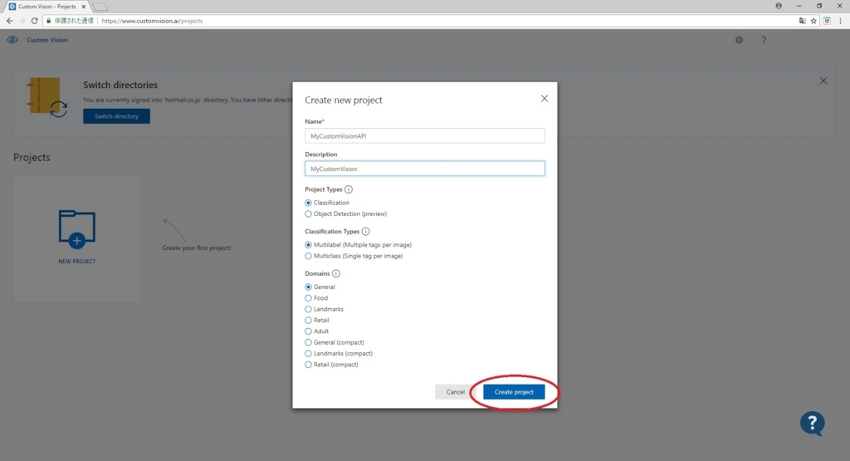Open settings gear in header
Image resolution: width=850 pixels, height=461 pixels.
pos(739,40)
